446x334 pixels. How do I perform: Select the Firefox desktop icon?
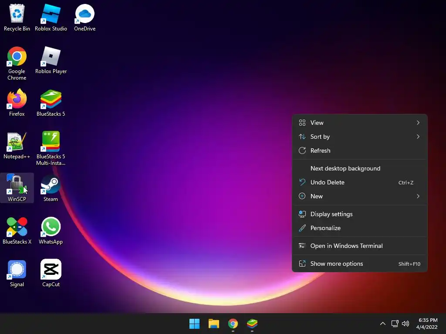point(17,103)
